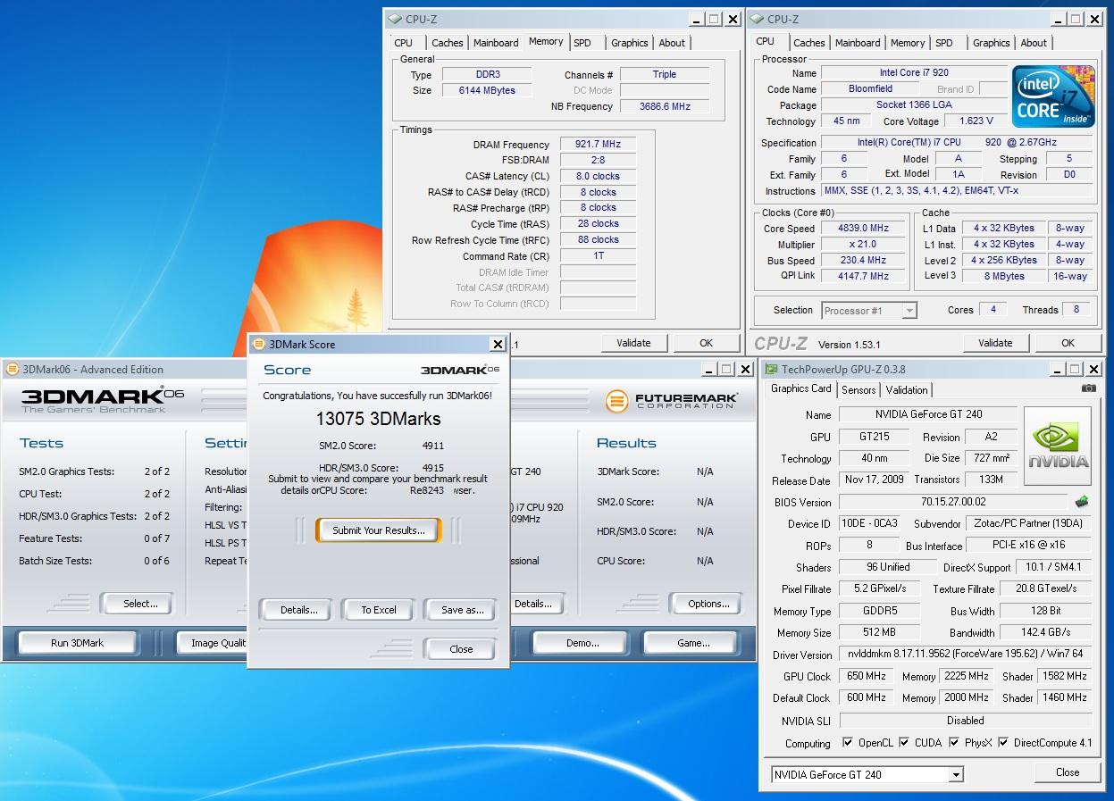
Task: Click the NVIDIA logo in GPU-Z
Action: tap(1058, 446)
